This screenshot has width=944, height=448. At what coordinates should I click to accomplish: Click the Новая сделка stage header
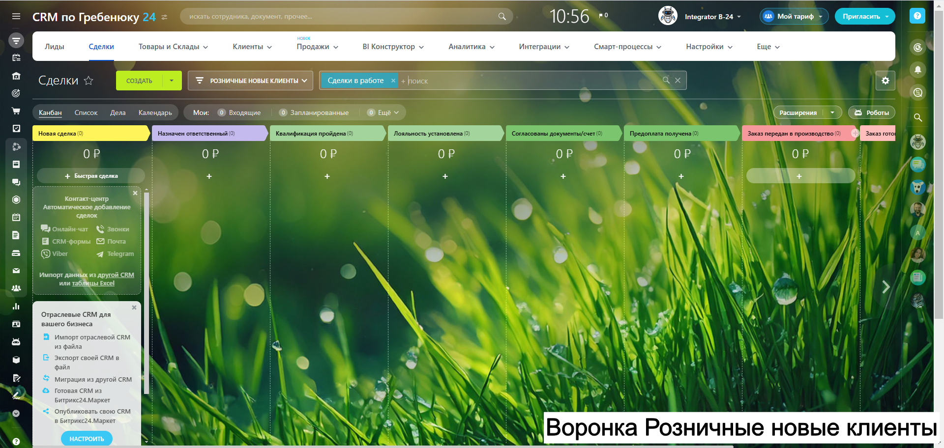tap(91, 134)
